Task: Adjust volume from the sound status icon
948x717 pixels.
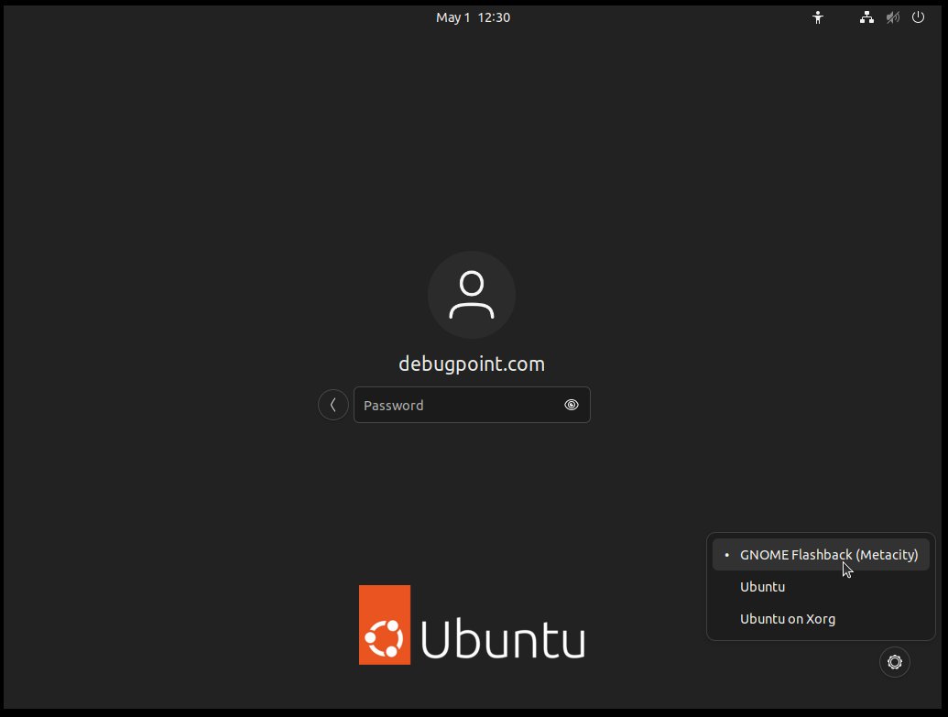Action: [x=891, y=16]
